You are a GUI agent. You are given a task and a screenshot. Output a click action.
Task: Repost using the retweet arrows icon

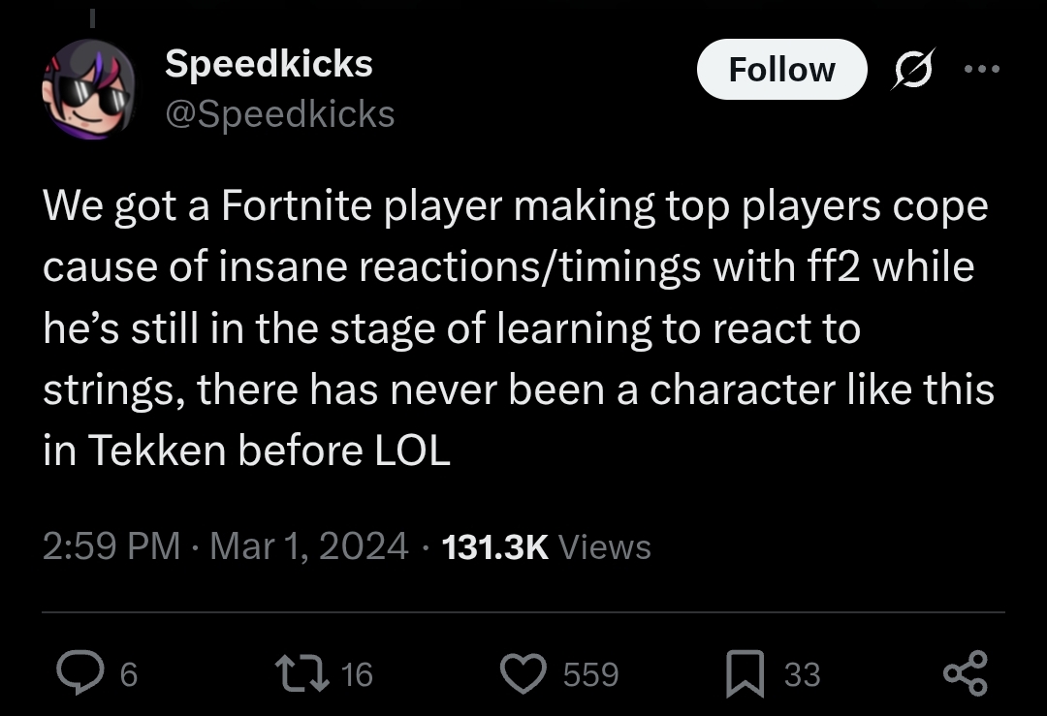(x=301, y=673)
